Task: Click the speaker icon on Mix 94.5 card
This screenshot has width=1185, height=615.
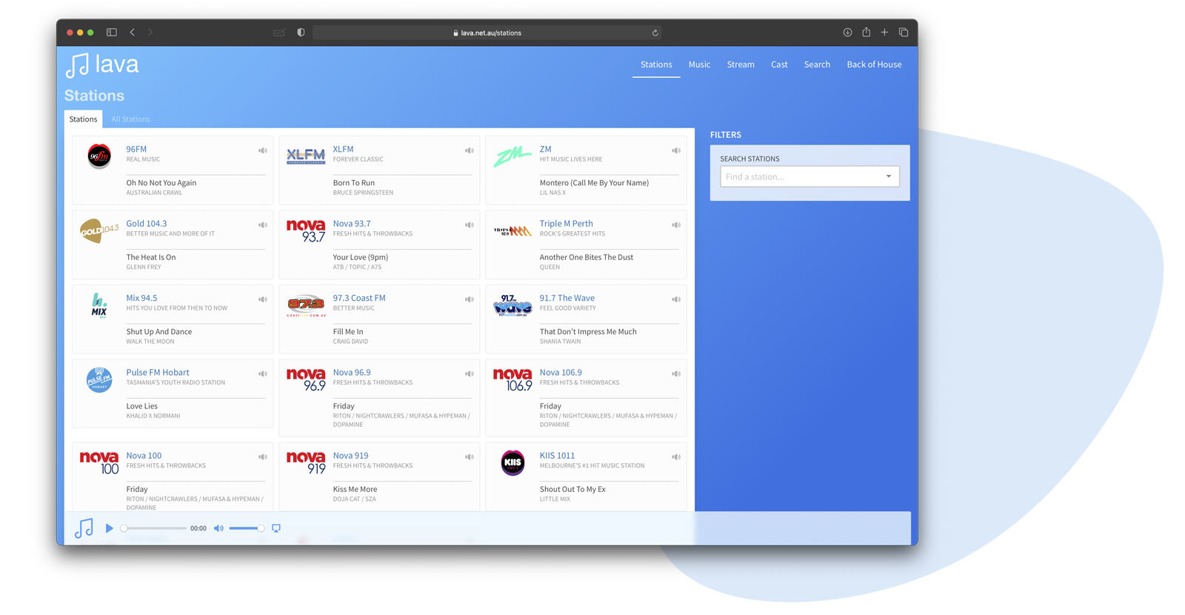Action: click(x=263, y=299)
